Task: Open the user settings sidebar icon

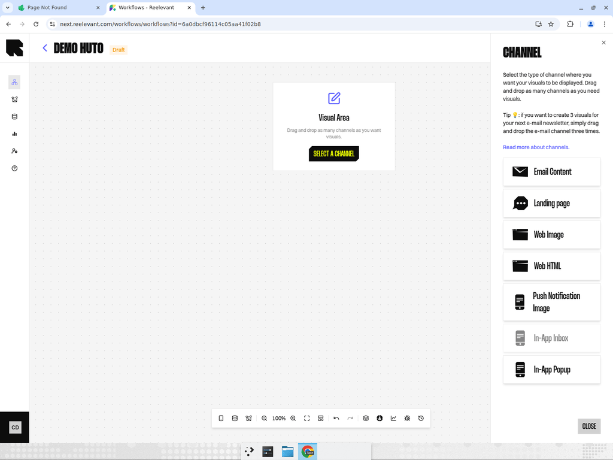Action: click(14, 151)
